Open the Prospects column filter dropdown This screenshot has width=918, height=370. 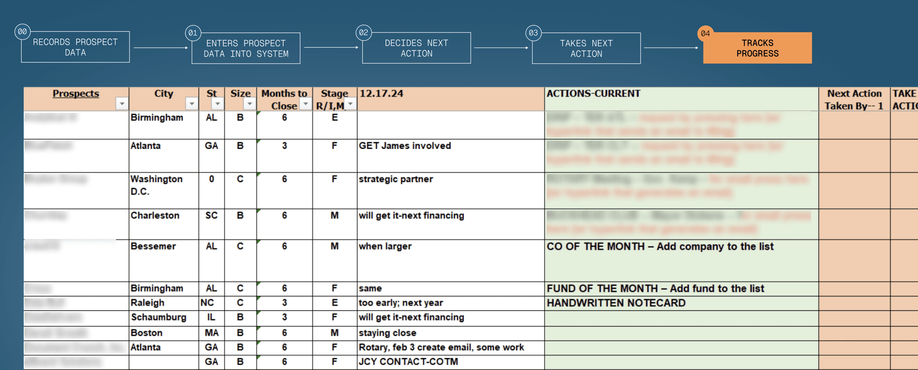(x=122, y=104)
